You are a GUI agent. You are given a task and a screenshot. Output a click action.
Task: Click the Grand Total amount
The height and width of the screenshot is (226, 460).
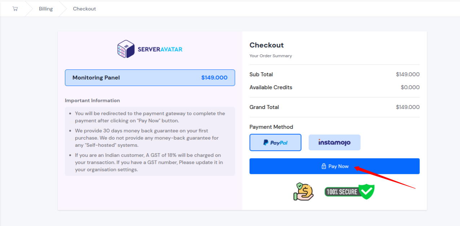point(408,107)
